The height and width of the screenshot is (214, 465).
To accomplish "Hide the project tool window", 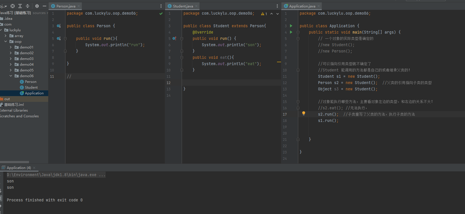I will (x=44, y=6).
